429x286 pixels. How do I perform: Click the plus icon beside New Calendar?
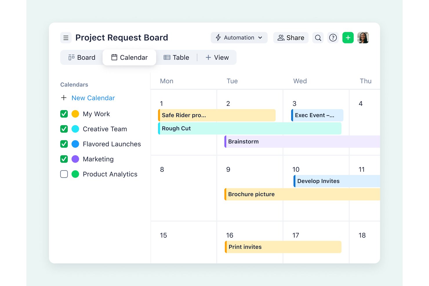[64, 98]
